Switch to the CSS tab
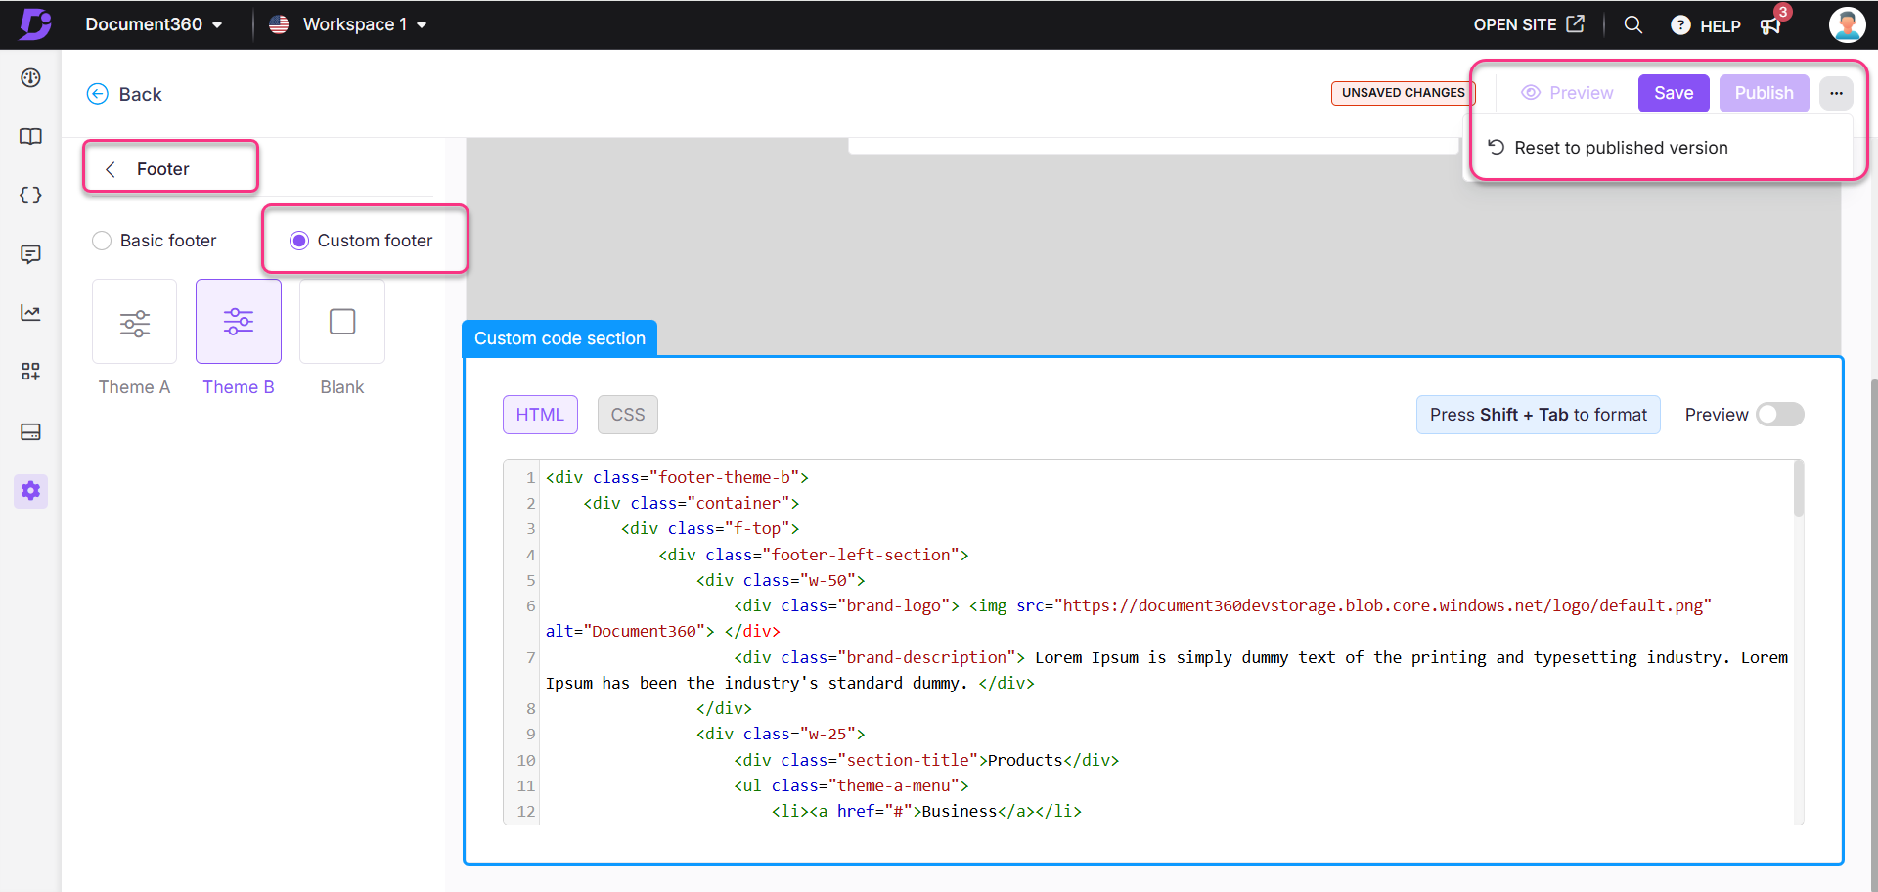This screenshot has width=1878, height=892. pyautogui.click(x=628, y=415)
